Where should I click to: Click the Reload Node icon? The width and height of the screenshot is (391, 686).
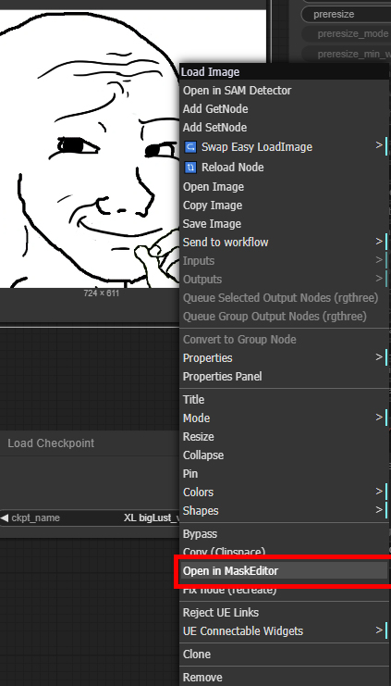pyautogui.click(x=190, y=168)
